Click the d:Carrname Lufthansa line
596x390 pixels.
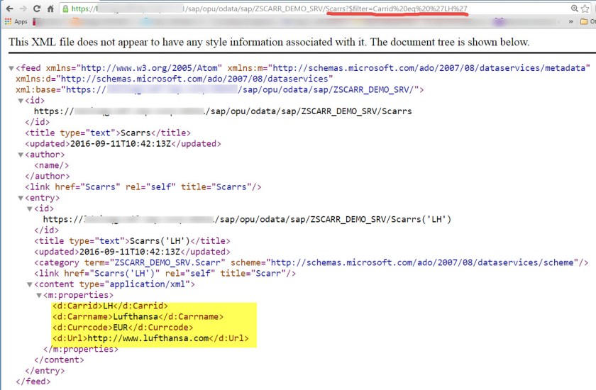coord(138,316)
